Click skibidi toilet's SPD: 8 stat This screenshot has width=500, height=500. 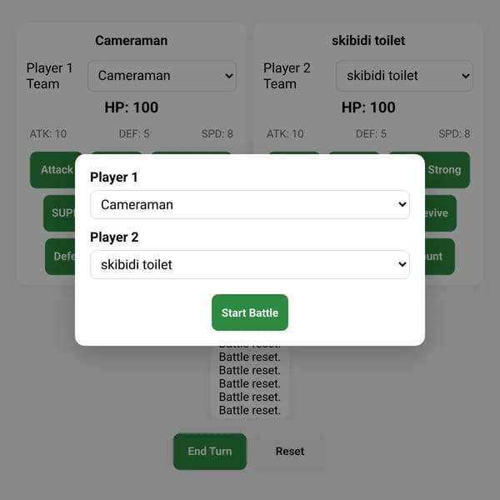[454, 133]
